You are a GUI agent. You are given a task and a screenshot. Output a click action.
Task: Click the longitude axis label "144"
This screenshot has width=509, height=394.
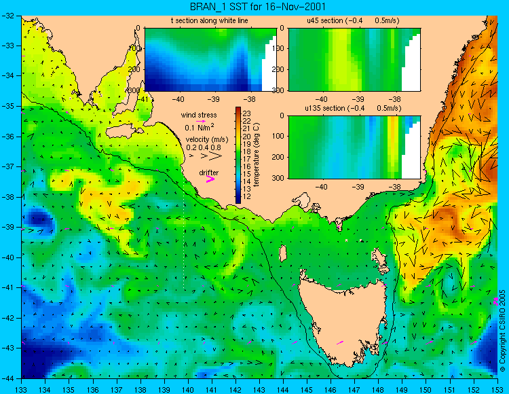(x=283, y=390)
